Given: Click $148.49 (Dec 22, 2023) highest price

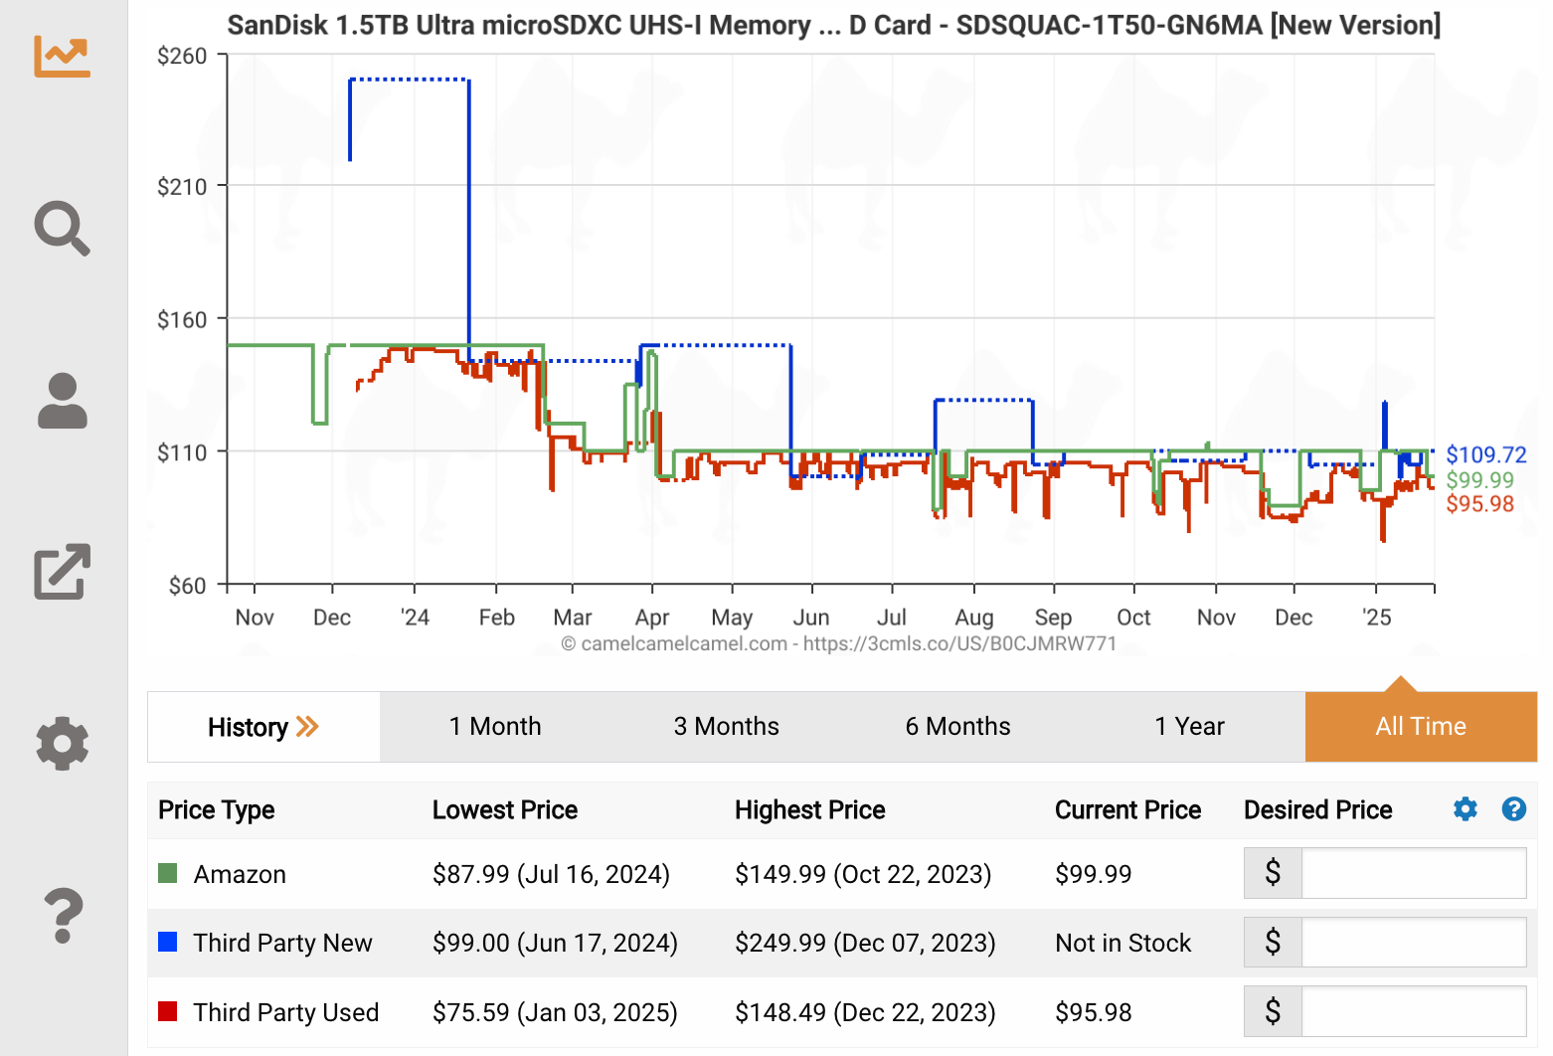Looking at the screenshot, I should (865, 1012).
